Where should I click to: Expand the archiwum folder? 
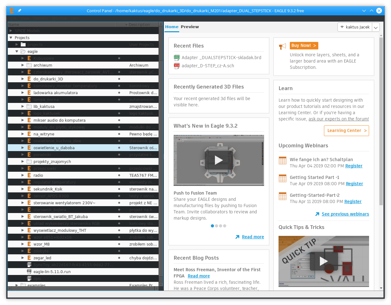[23, 65]
